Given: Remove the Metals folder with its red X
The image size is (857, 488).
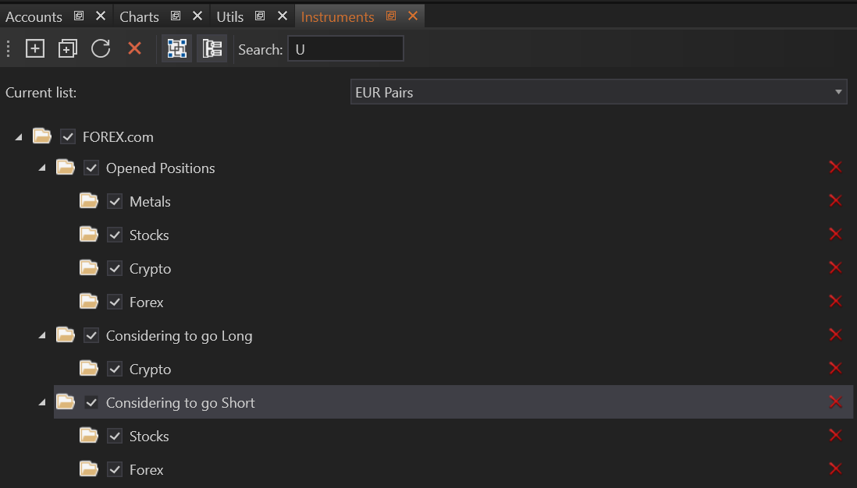Looking at the screenshot, I should point(835,201).
